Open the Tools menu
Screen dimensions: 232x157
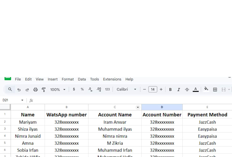point(95,79)
